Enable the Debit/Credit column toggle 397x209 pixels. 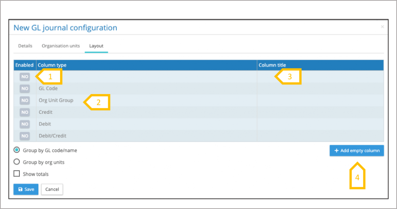tap(25, 136)
